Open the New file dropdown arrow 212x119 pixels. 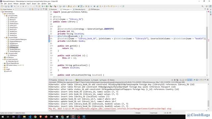4,6
